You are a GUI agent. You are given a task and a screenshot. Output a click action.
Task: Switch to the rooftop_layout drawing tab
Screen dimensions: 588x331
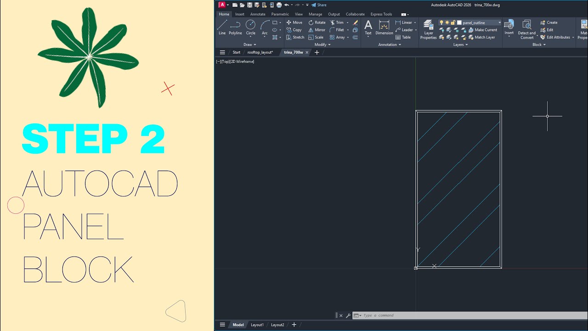click(260, 52)
